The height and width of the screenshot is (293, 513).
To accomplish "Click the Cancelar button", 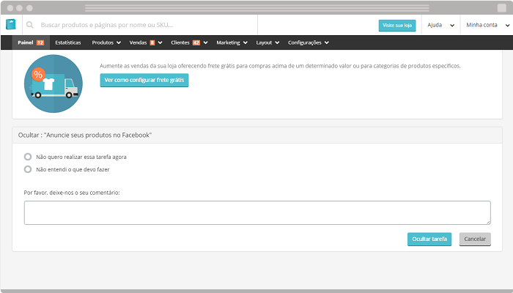I will tap(475, 239).
